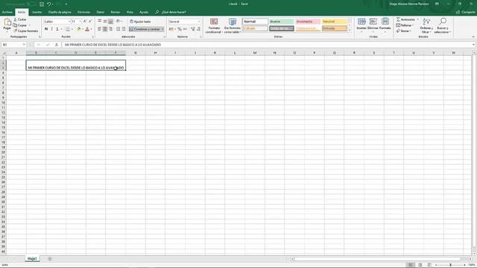Viewport: 477px width, 268px height.
Task: Click the Formato cells icon
Action: 385,22
